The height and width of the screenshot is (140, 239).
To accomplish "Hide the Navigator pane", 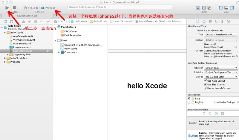I will tap(220, 8).
